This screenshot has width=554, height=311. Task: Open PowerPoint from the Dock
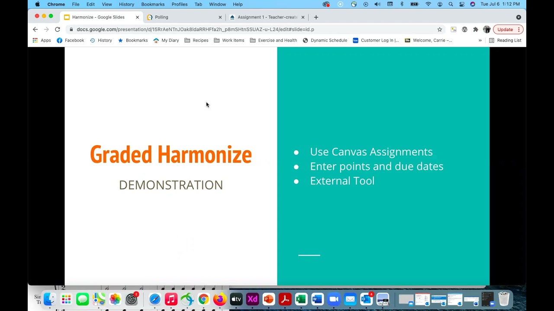point(269,299)
